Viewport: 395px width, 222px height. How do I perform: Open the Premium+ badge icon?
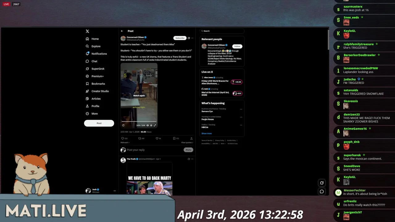coord(87,76)
